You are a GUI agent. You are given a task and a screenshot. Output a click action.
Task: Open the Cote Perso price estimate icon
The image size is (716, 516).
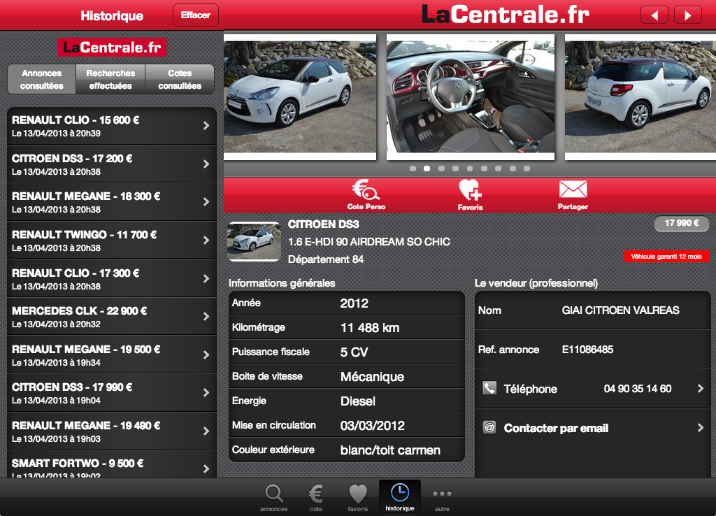click(x=366, y=194)
